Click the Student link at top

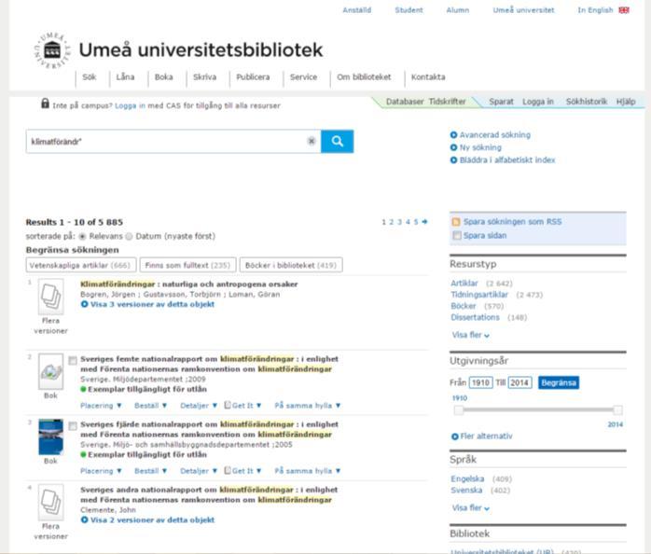tap(409, 10)
